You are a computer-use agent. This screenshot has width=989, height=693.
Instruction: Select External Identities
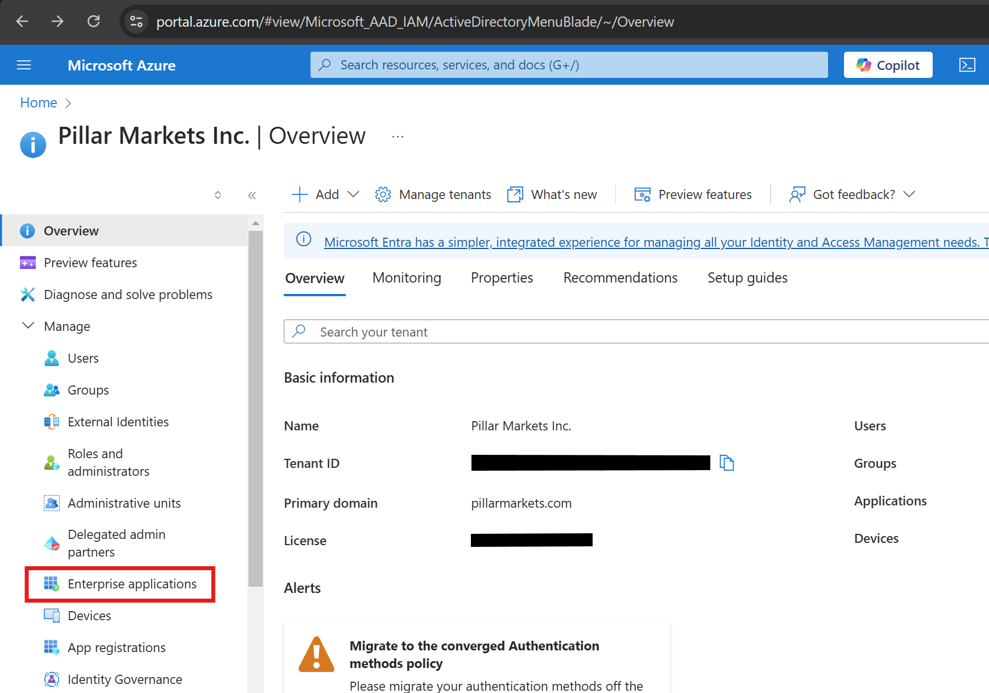(118, 422)
